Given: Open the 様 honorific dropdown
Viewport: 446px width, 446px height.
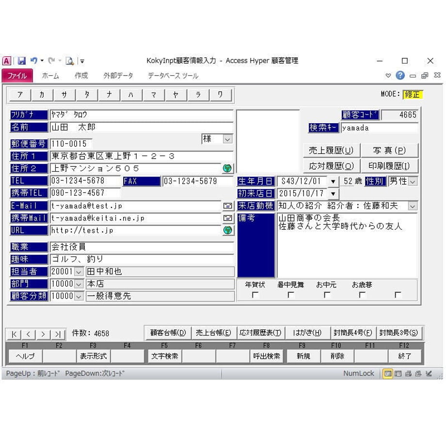Looking at the screenshot, I should tap(227, 140).
